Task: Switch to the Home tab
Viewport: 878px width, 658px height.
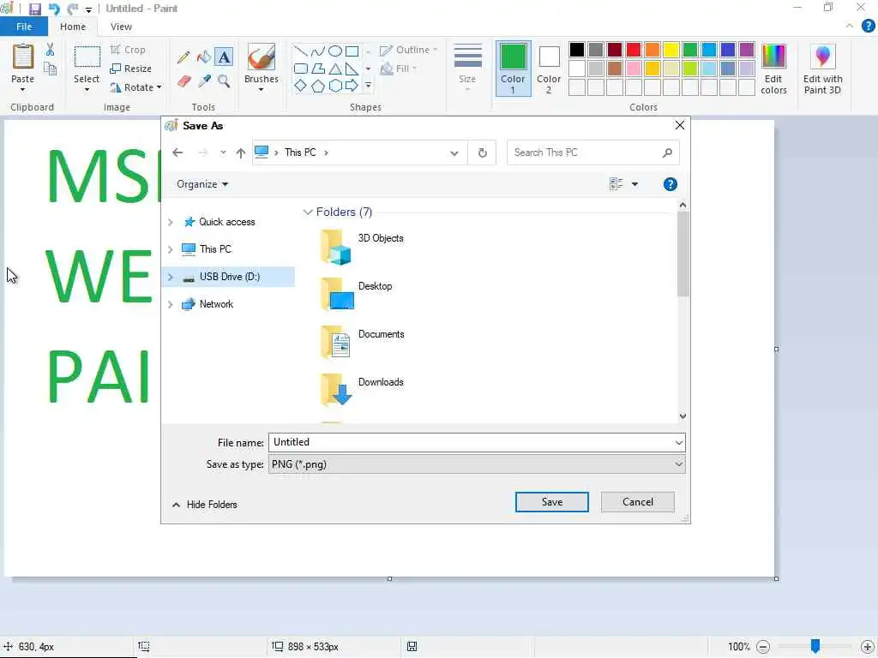Action: pos(73,27)
